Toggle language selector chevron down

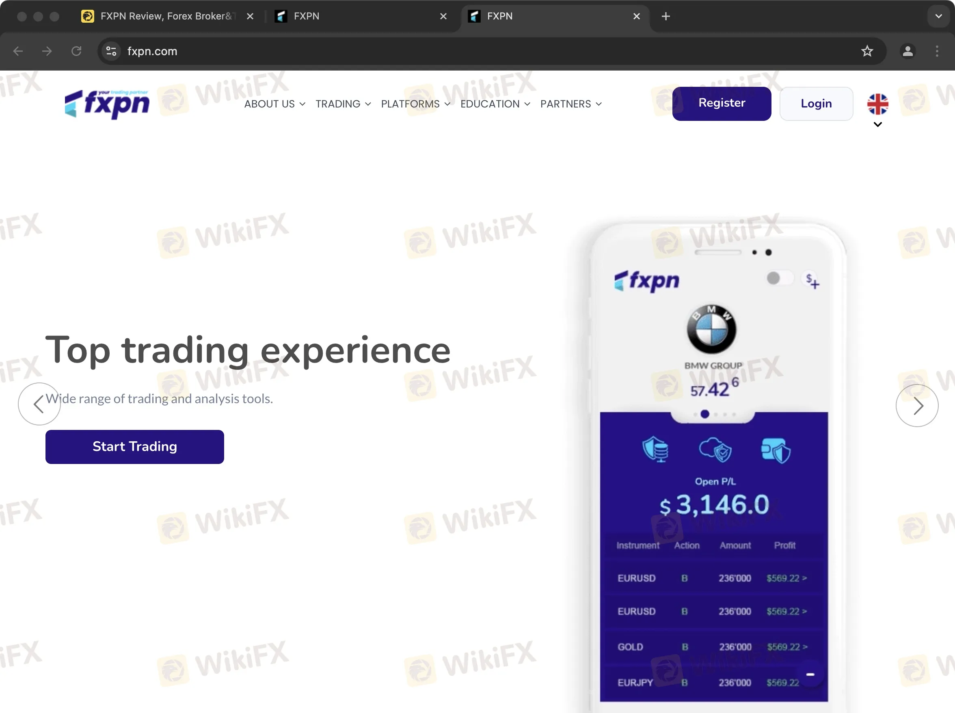[877, 125]
